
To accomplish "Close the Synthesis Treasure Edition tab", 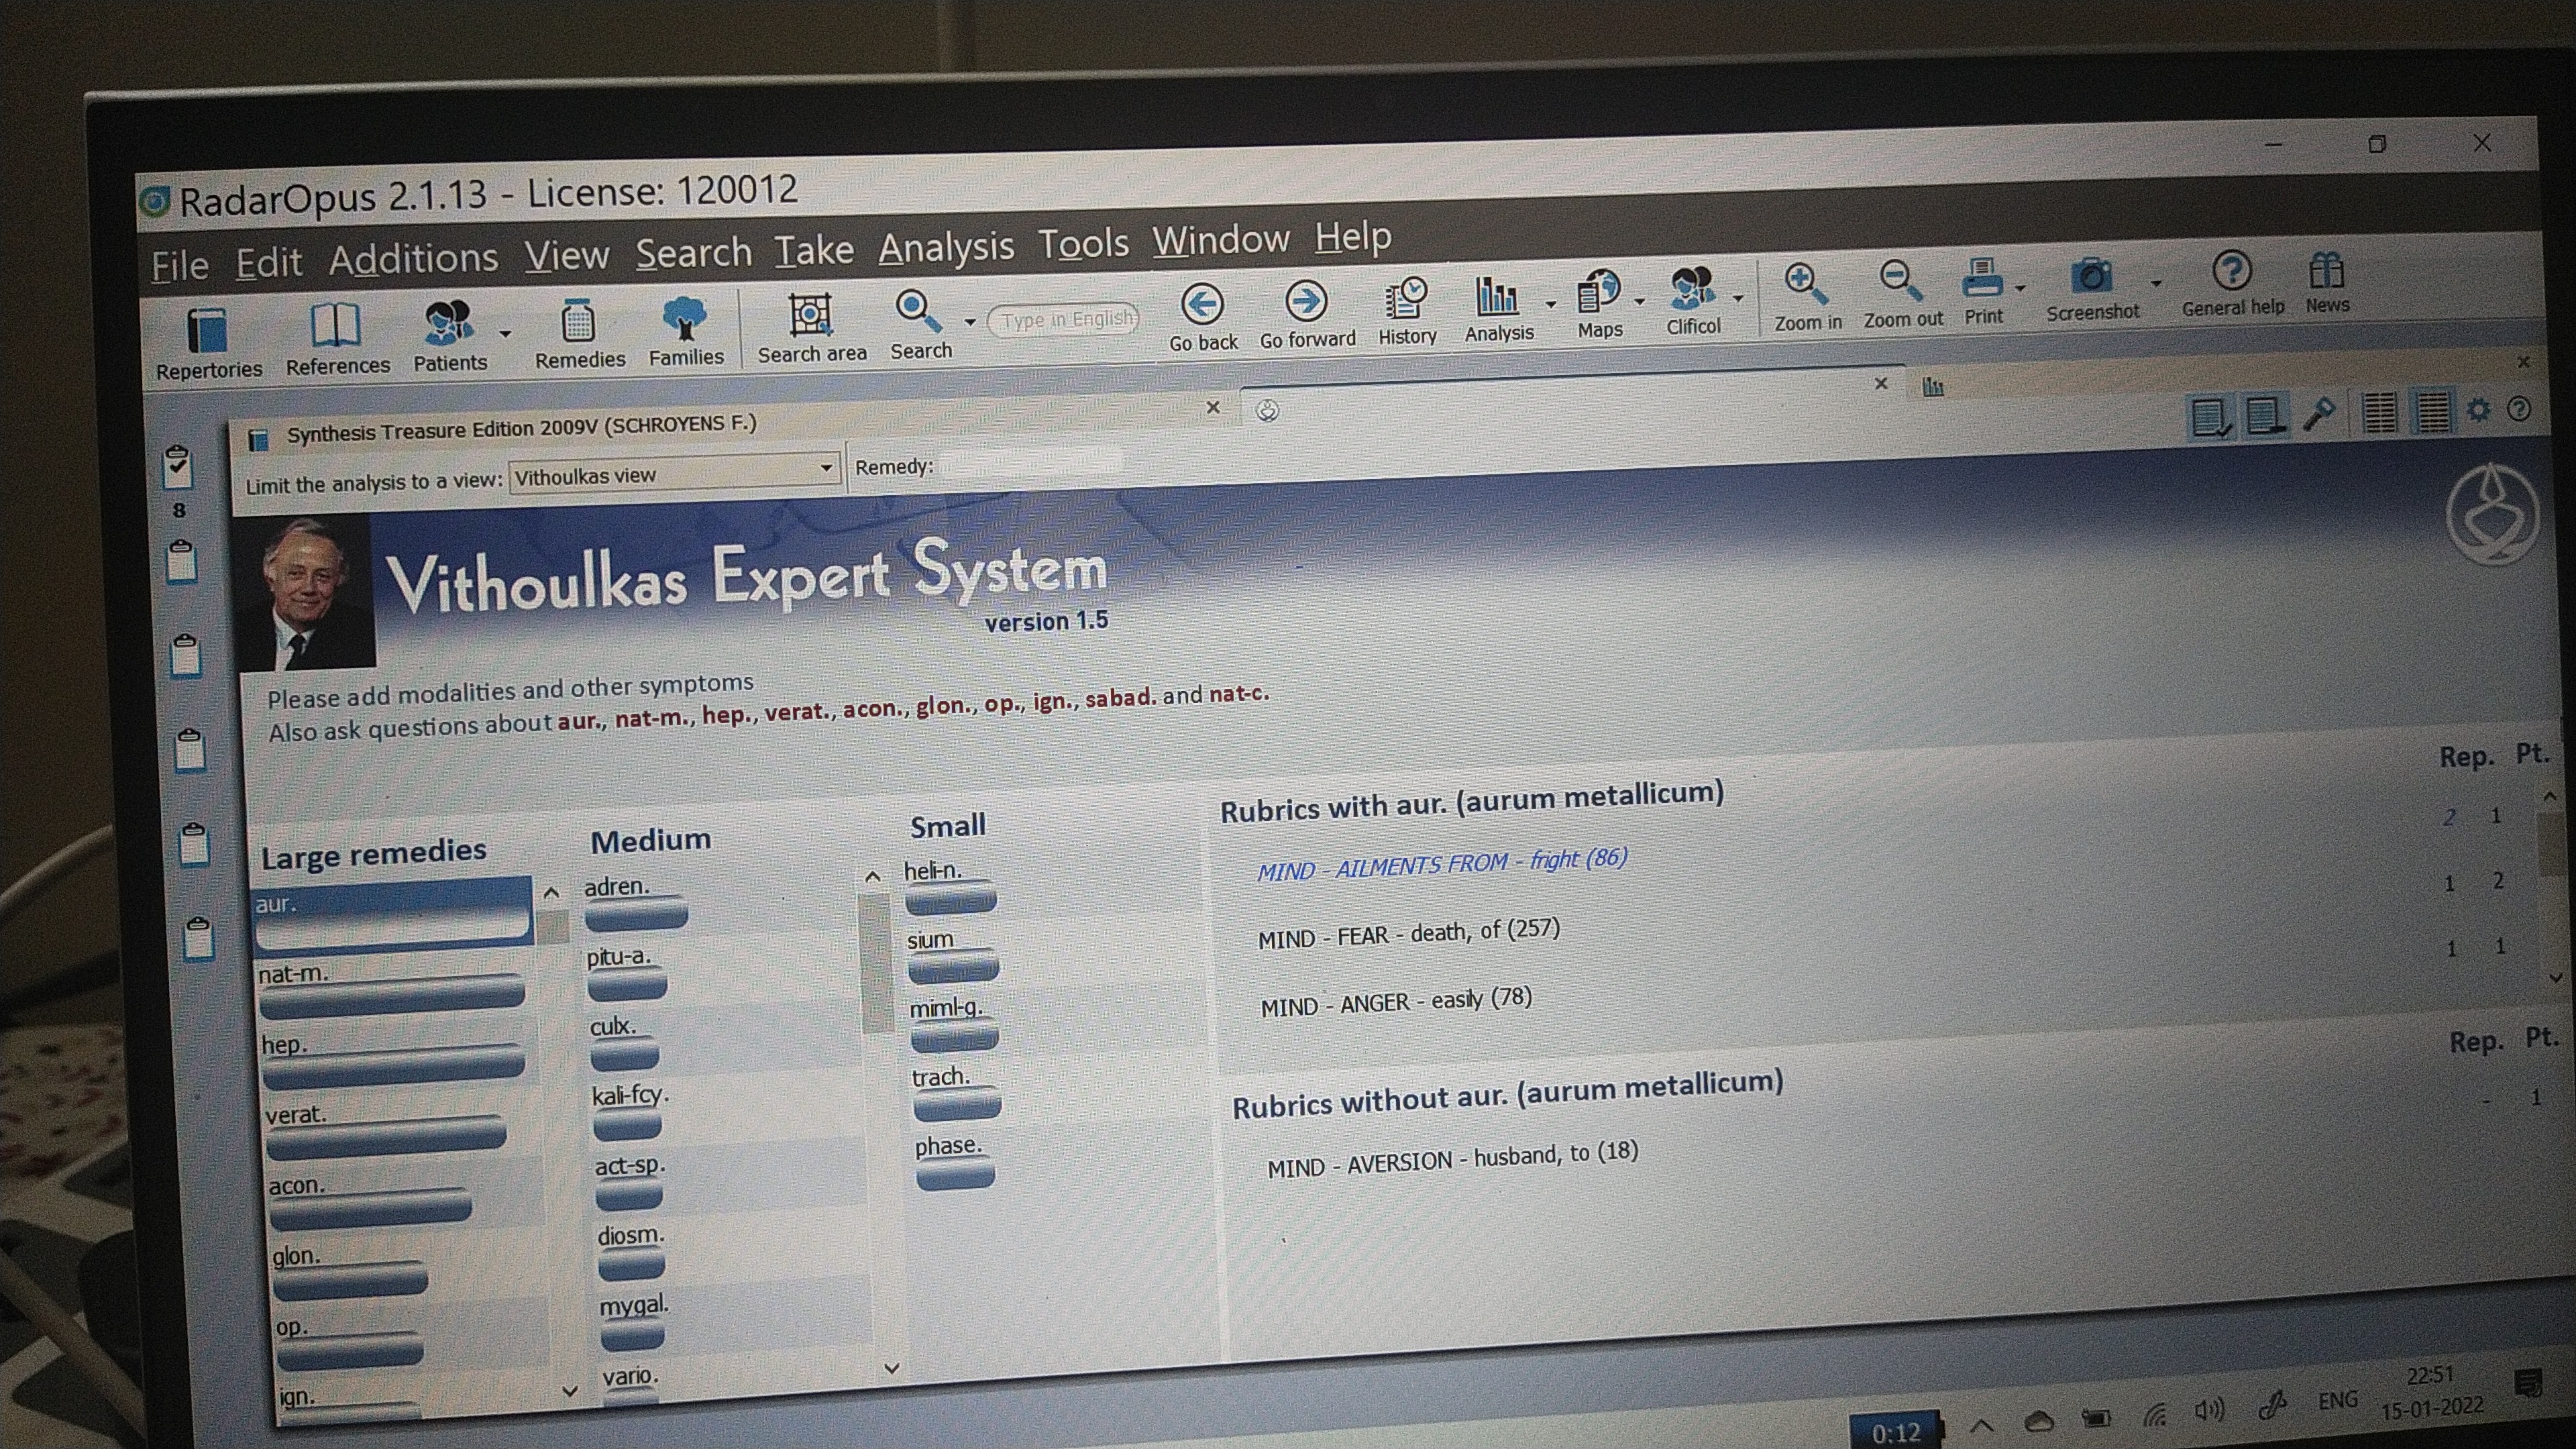I will [x=1213, y=407].
